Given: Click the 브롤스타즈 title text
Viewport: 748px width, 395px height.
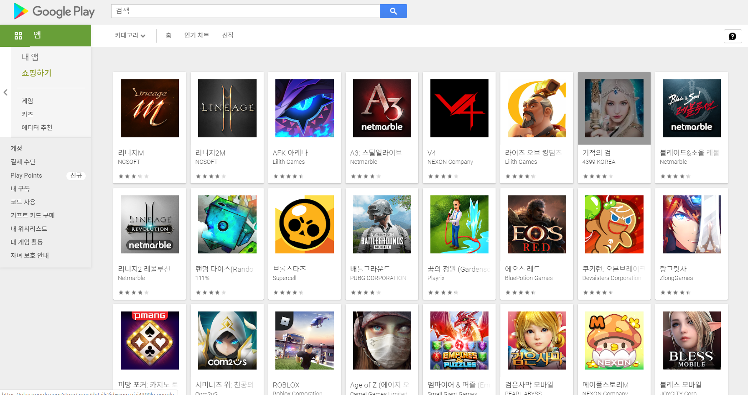Looking at the screenshot, I should pos(289,269).
